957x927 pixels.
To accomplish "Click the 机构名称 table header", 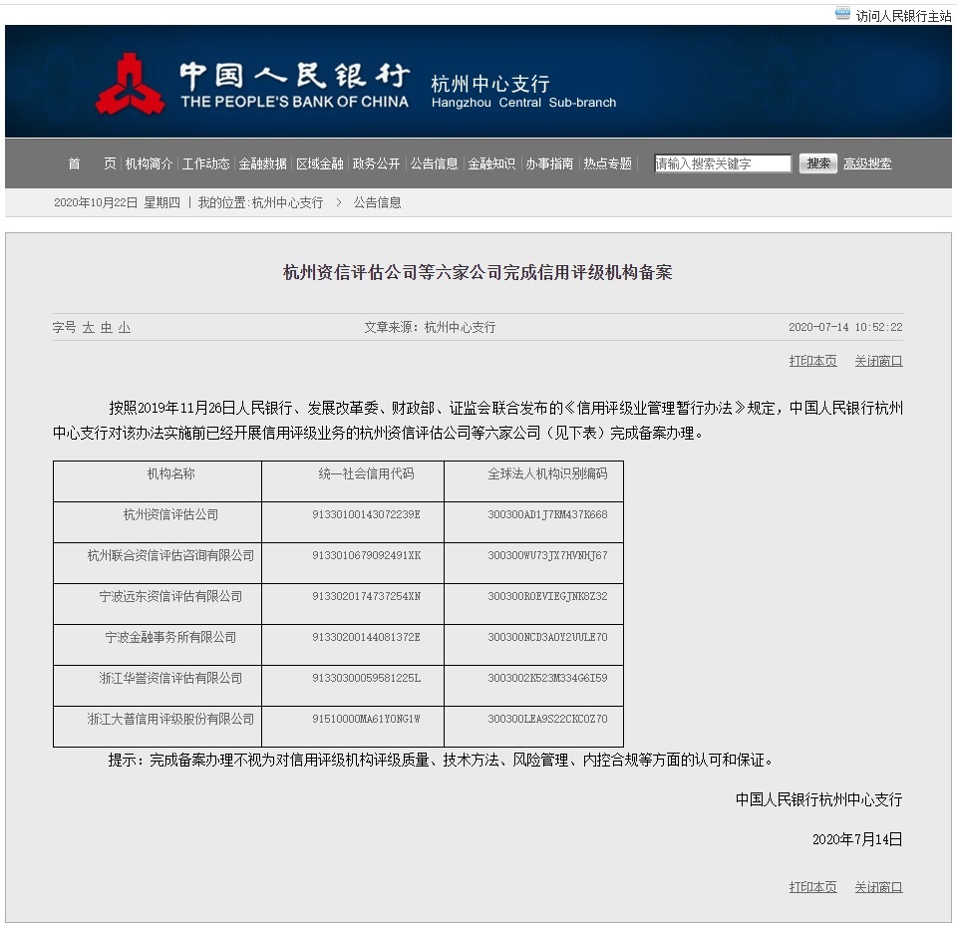I will point(170,473).
